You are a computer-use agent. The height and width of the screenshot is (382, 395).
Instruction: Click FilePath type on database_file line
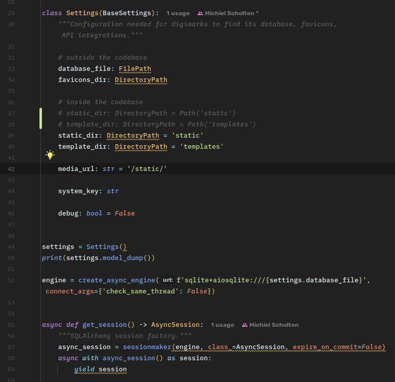point(135,69)
